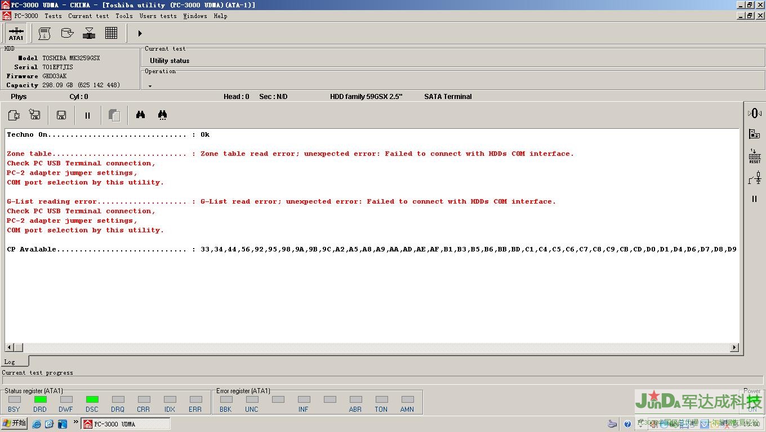Click the INF error indicator
766x432 pixels.
304,399
